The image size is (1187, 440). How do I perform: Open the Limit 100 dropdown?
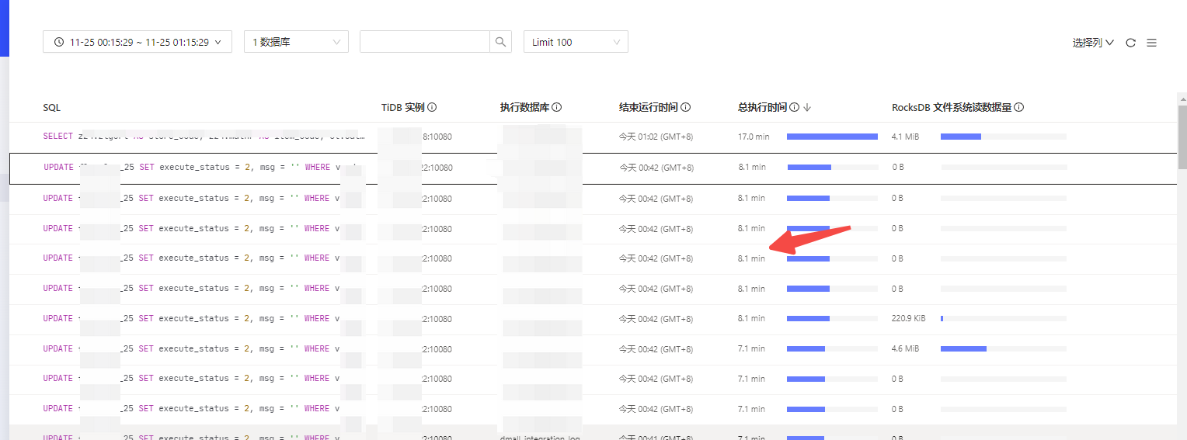tap(576, 42)
